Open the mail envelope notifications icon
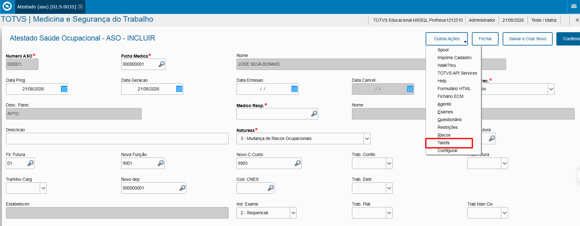Screen dimensions: 580x226 coord(574,7)
